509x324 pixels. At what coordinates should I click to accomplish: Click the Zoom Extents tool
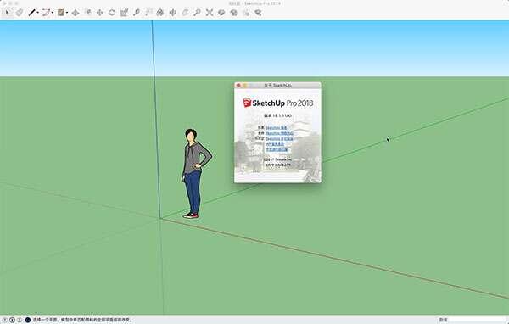pyautogui.click(x=210, y=13)
